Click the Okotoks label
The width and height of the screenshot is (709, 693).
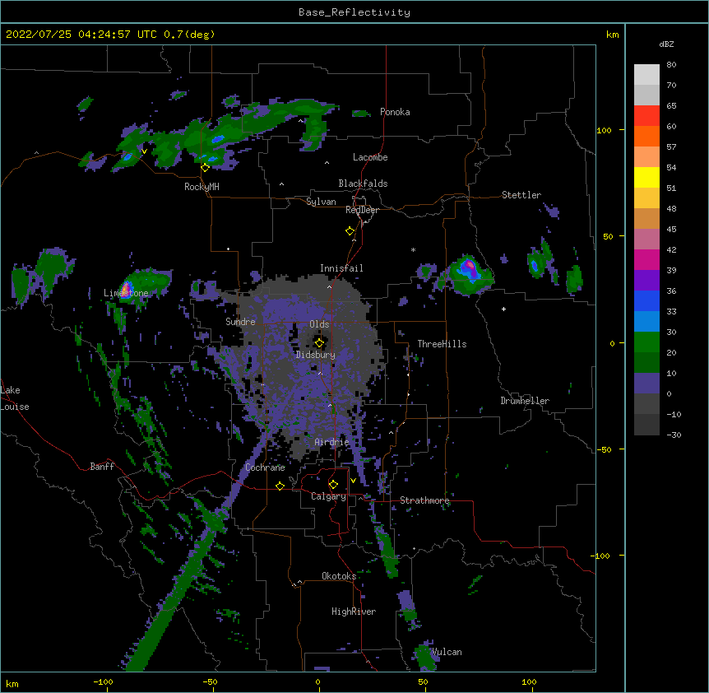339,576
